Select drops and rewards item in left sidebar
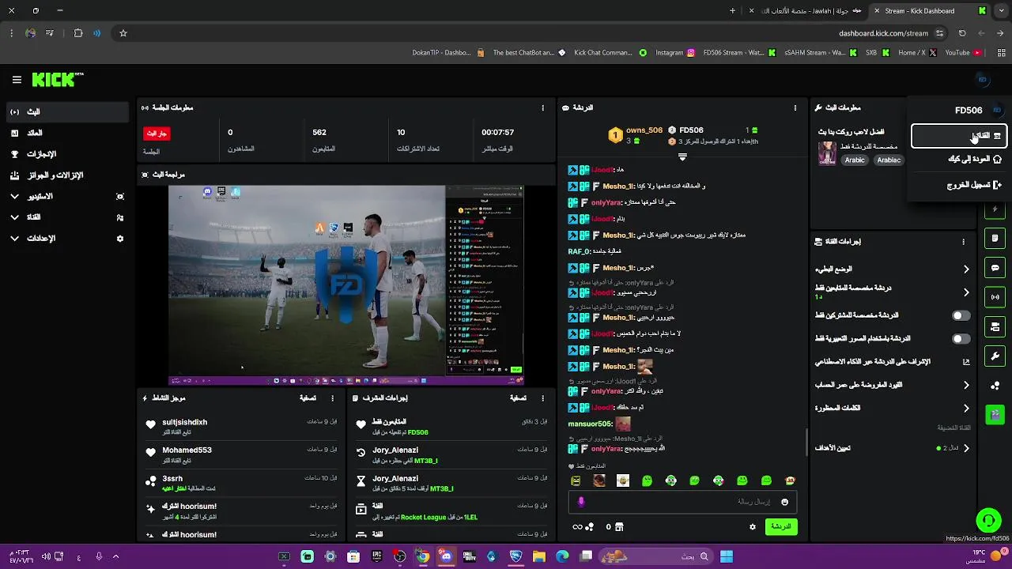The image size is (1012, 569). click(x=66, y=175)
